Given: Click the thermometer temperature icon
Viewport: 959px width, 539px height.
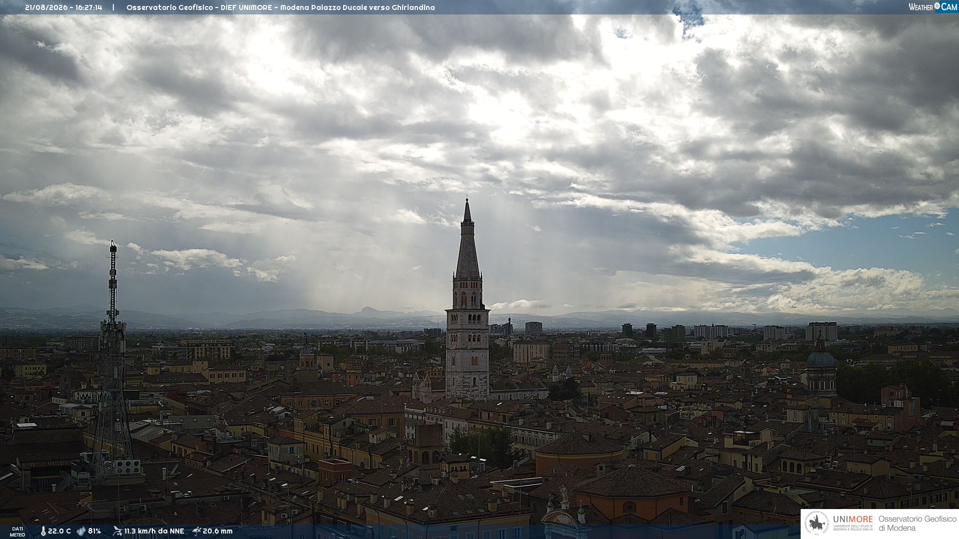Looking at the screenshot, I should pyautogui.click(x=43, y=531).
